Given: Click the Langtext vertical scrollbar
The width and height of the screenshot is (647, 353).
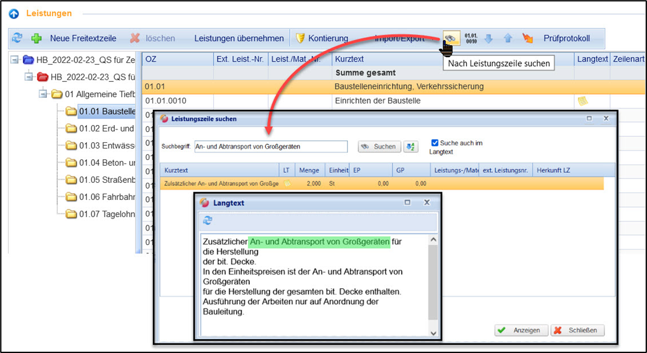Looking at the screenshot, I should tap(433, 286).
